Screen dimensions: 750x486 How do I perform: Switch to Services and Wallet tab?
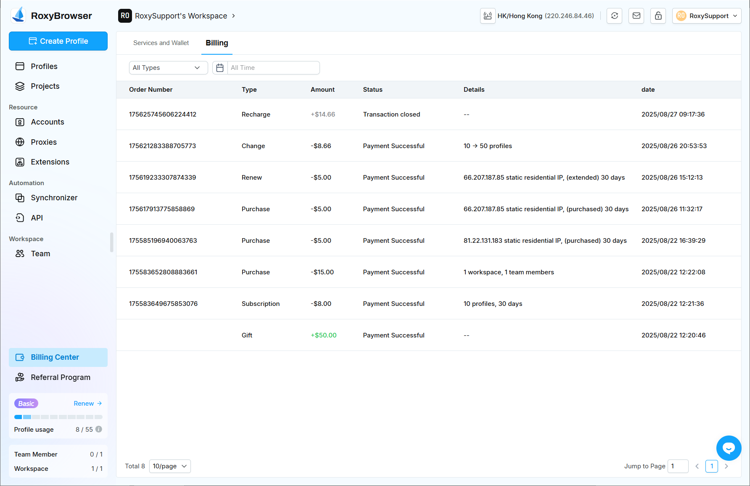click(x=161, y=43)
